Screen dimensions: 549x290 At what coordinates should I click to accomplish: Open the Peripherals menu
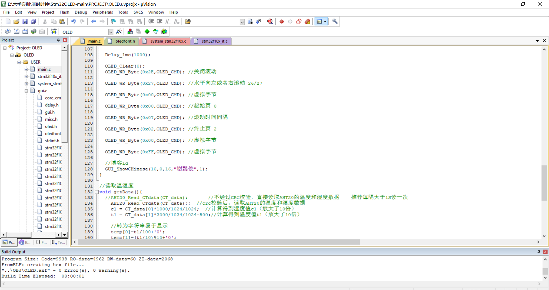(x=103, y=12)
